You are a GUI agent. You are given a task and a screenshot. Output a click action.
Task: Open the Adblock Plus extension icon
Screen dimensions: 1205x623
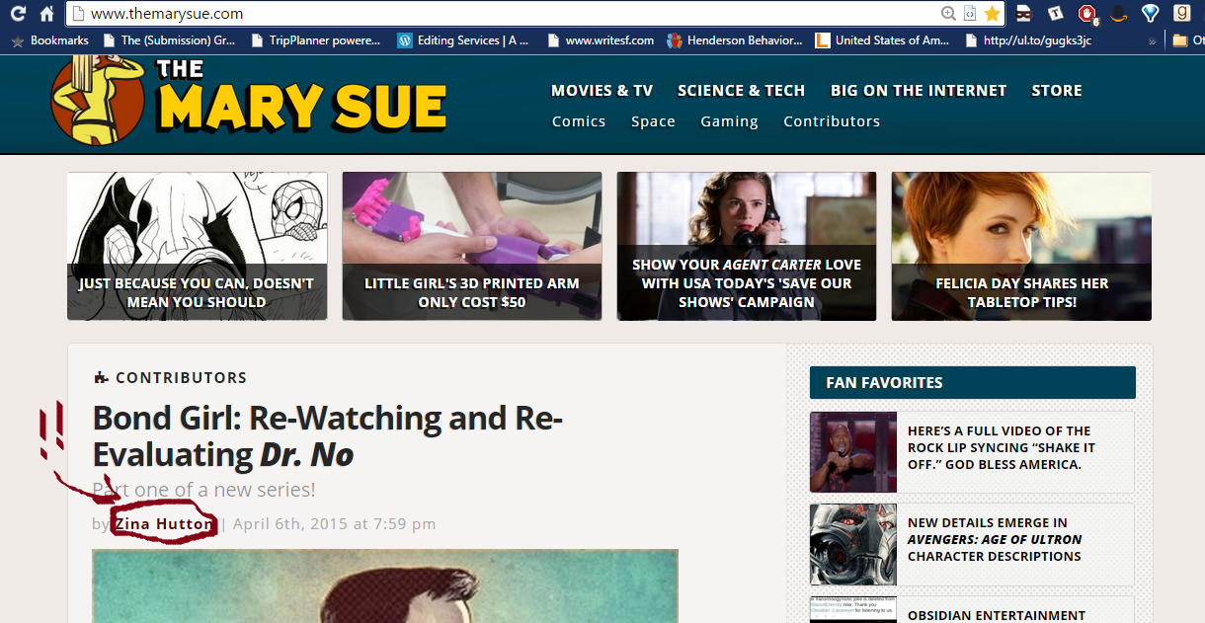click(1087, 14)
